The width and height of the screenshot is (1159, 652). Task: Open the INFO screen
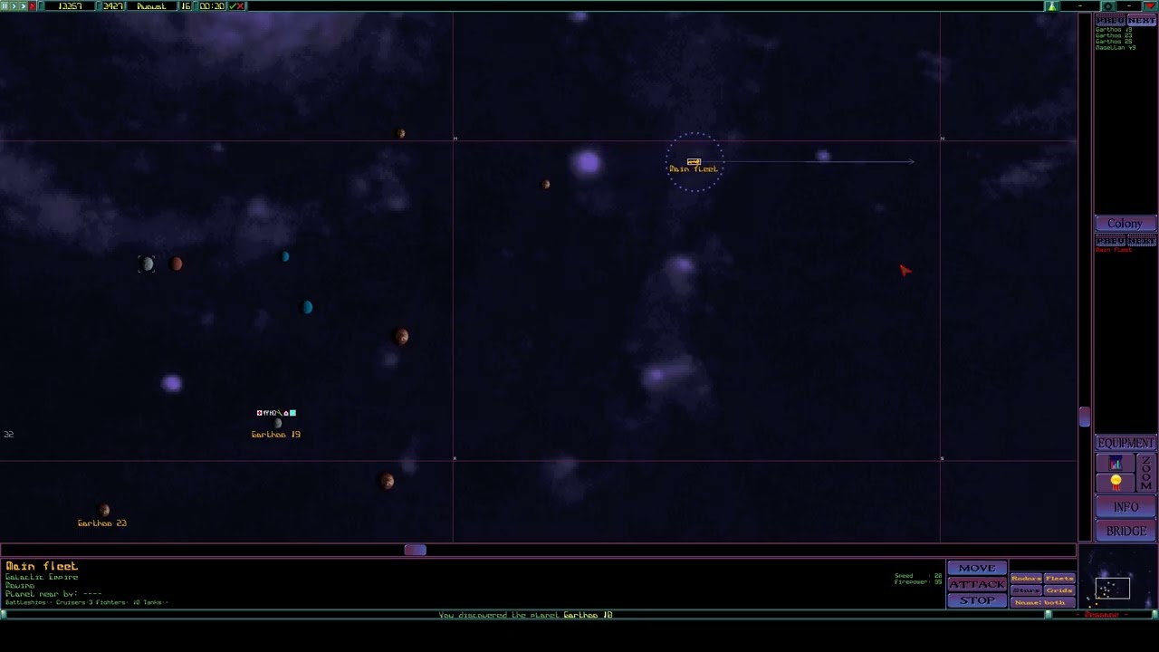coord(1125,507)
